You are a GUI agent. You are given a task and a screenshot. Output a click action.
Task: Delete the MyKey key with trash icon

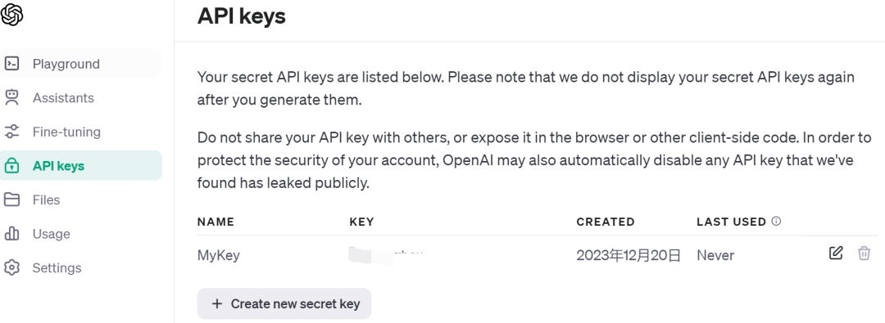(x=865, y=253)
